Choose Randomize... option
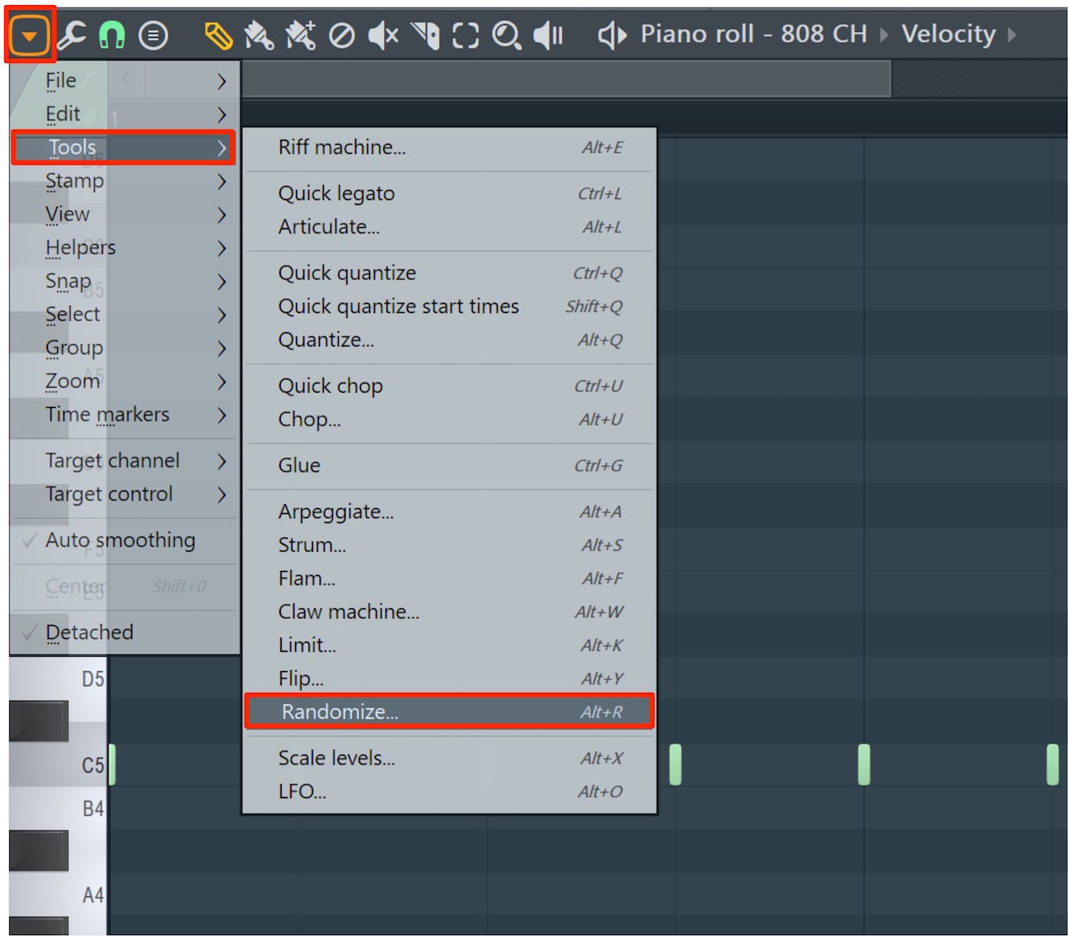The height and width of the screenshot is (936, 1068). coord(450,711)
